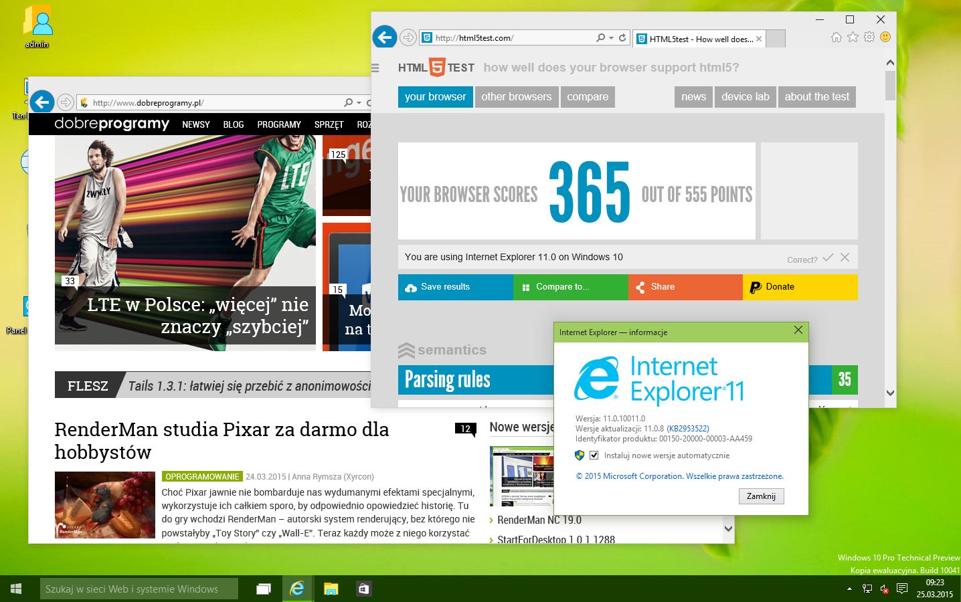This screenshot has width=961, height=602.
Task: Open NEWSY menu on dobreprogramy
Action: (196, 124)
